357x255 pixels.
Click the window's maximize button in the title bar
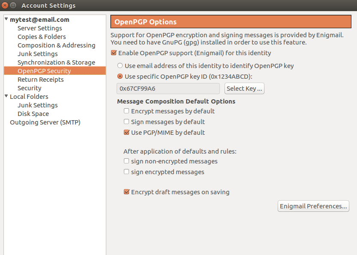(x=13, y=5)
